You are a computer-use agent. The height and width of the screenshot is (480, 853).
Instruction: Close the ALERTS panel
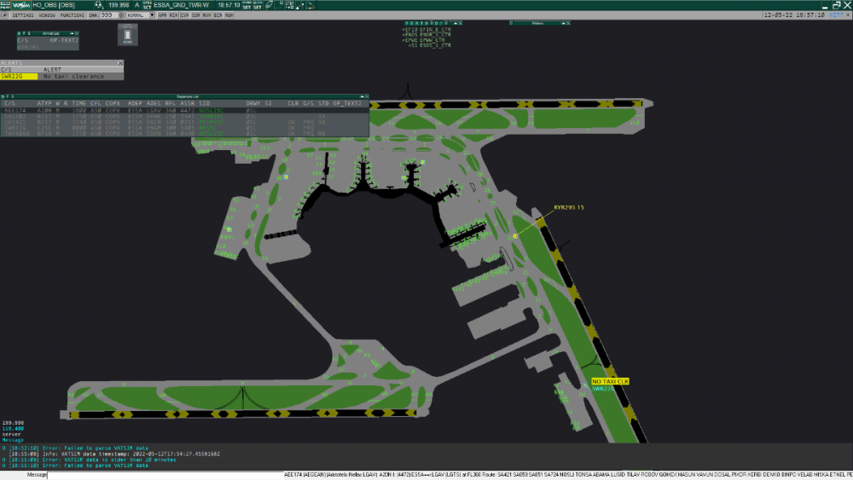point(120,62)
